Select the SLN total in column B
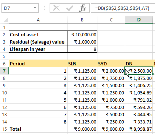This screenshot has height=134, width=155. click(82, 129)
